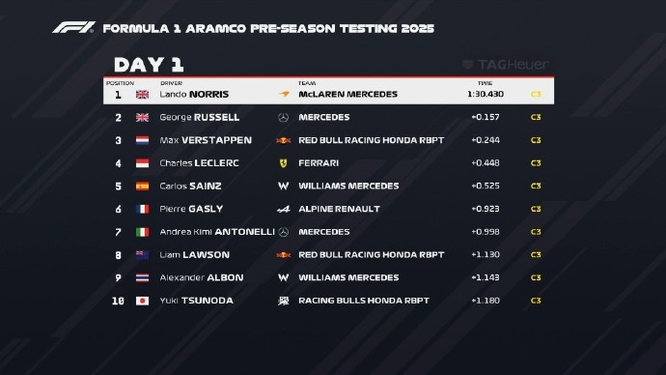Click the Japanese flag next to Tsunoda
This screenshot has height=375, width=666.
142,301
